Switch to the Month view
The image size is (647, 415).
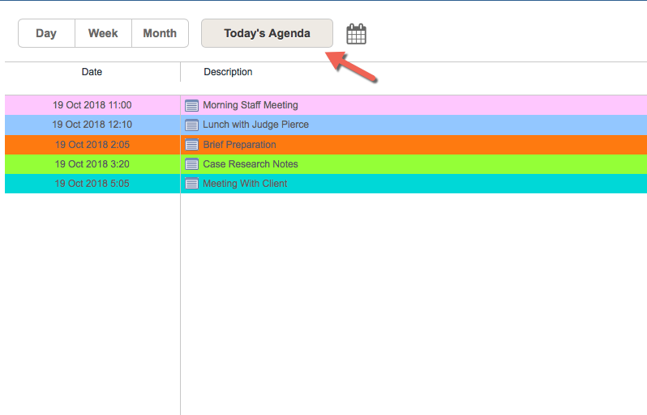tap(160, 33)
